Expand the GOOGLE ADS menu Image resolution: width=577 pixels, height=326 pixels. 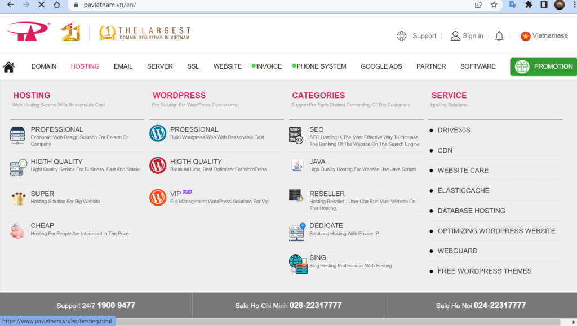click(381, 66)
